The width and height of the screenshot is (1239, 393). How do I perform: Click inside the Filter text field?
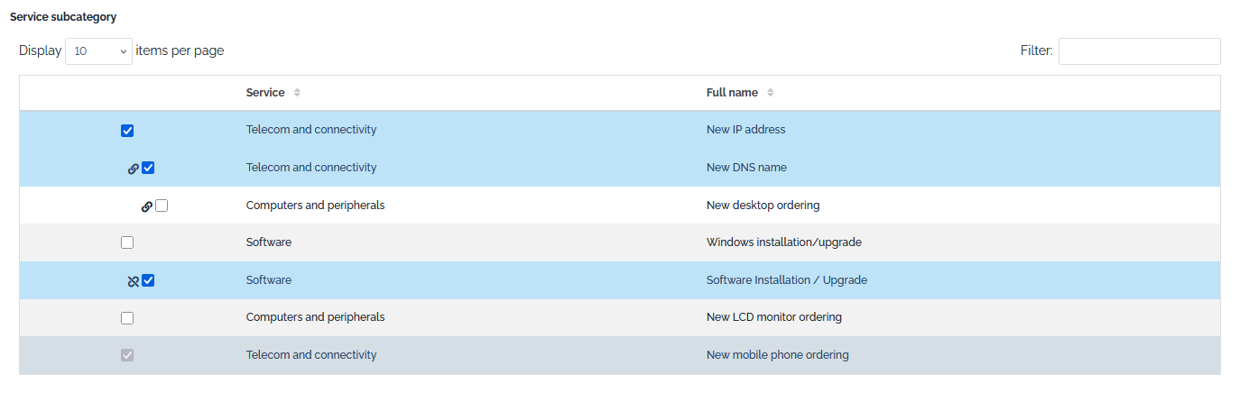(1139, 51)
